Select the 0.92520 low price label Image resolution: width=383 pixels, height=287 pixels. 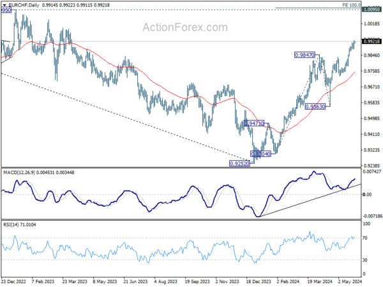click(x=240, y=163)
